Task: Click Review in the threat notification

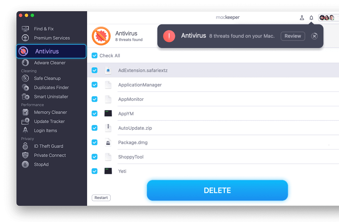Action: coord(293,36)
